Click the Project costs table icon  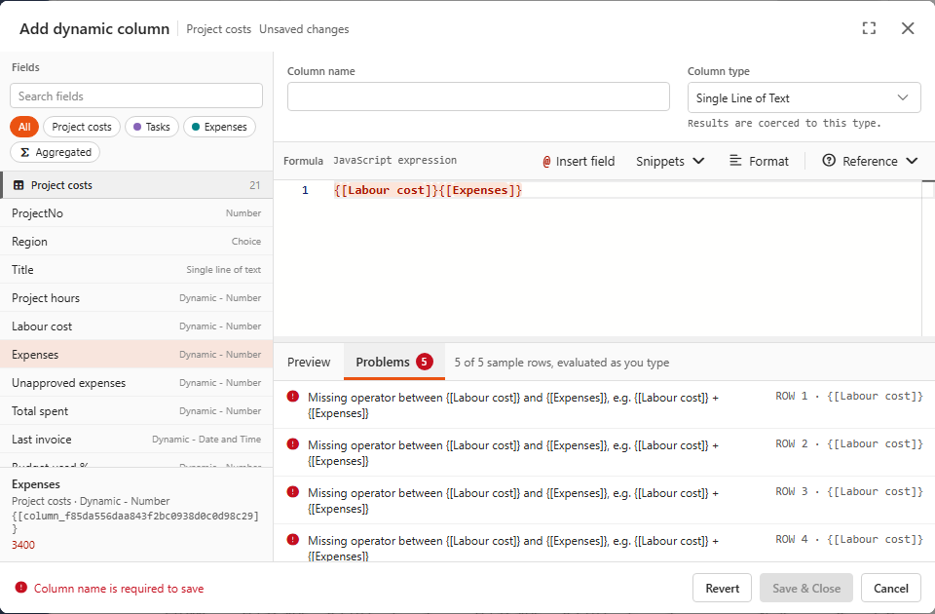point(19,185)
